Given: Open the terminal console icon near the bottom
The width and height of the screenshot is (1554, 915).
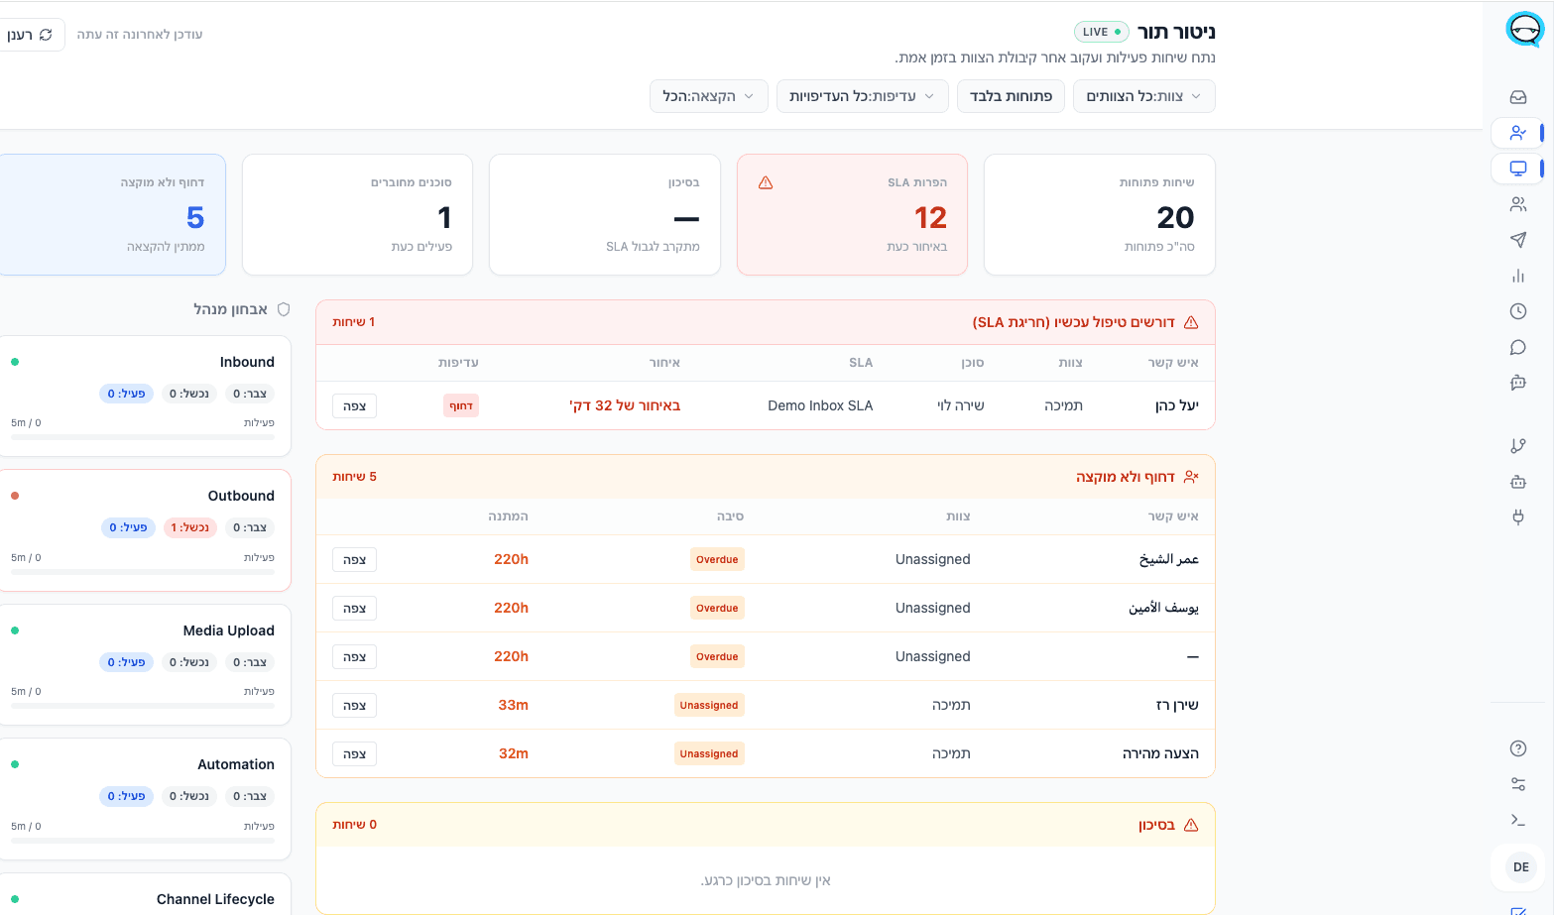Looking at the screenshot, I should pyautogui.click(x=1517, y=819).
